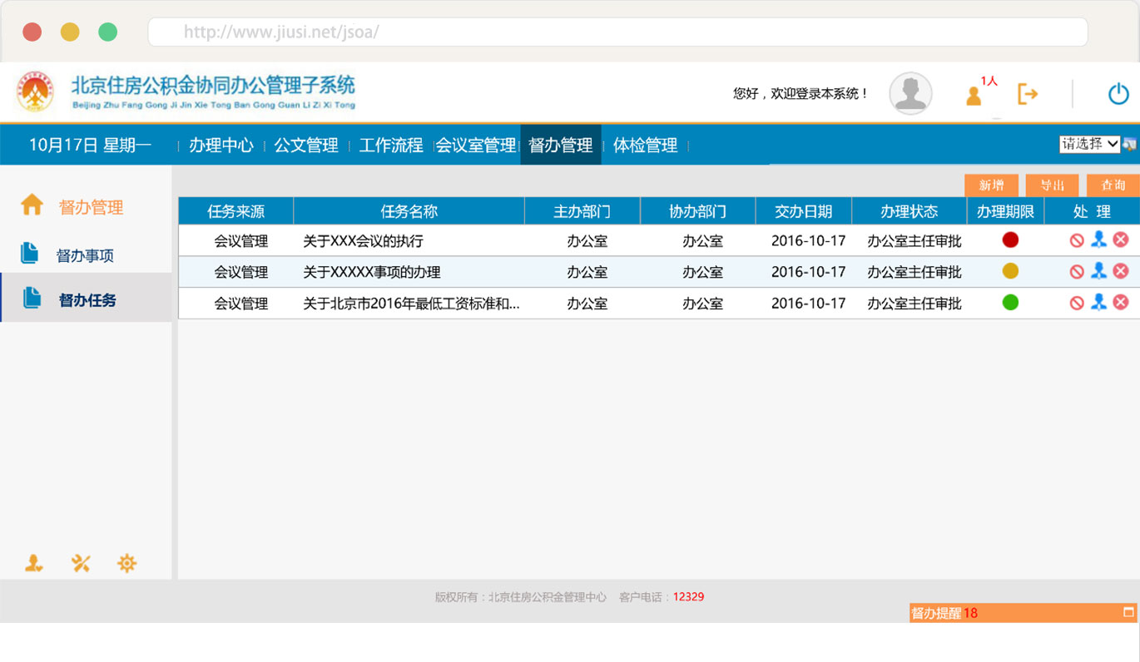
Task: Maximize the 督办提醒 reminder panel
Action: [1128, 612]
